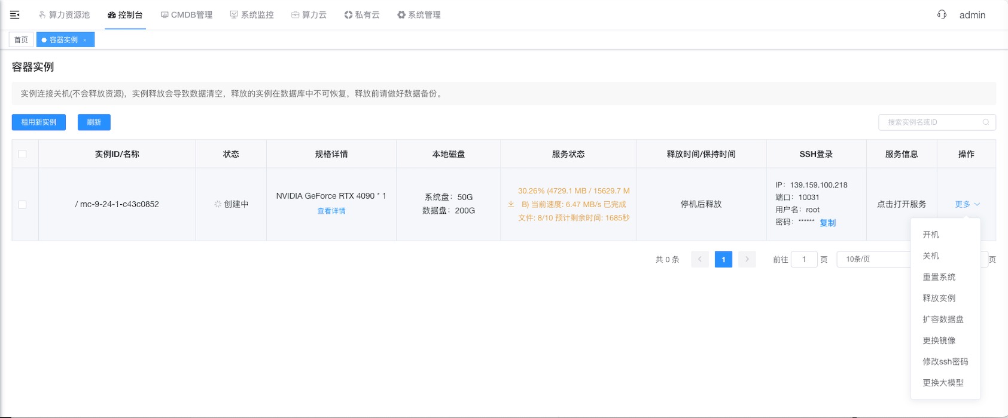Expand the 更多 actions dropdown
This screenshot has height=418, width=1008.
[x=967, y=204]
